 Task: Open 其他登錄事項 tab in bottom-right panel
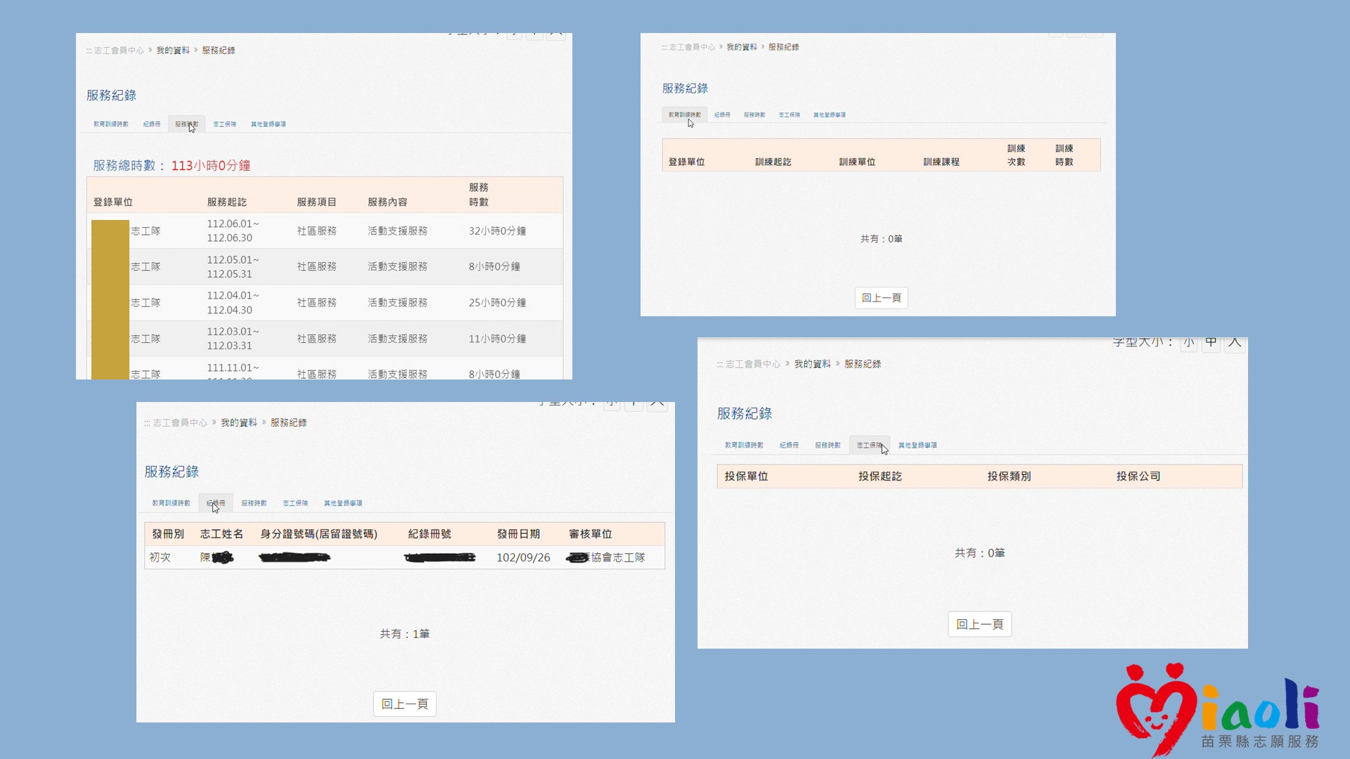(x=918, y=446)
